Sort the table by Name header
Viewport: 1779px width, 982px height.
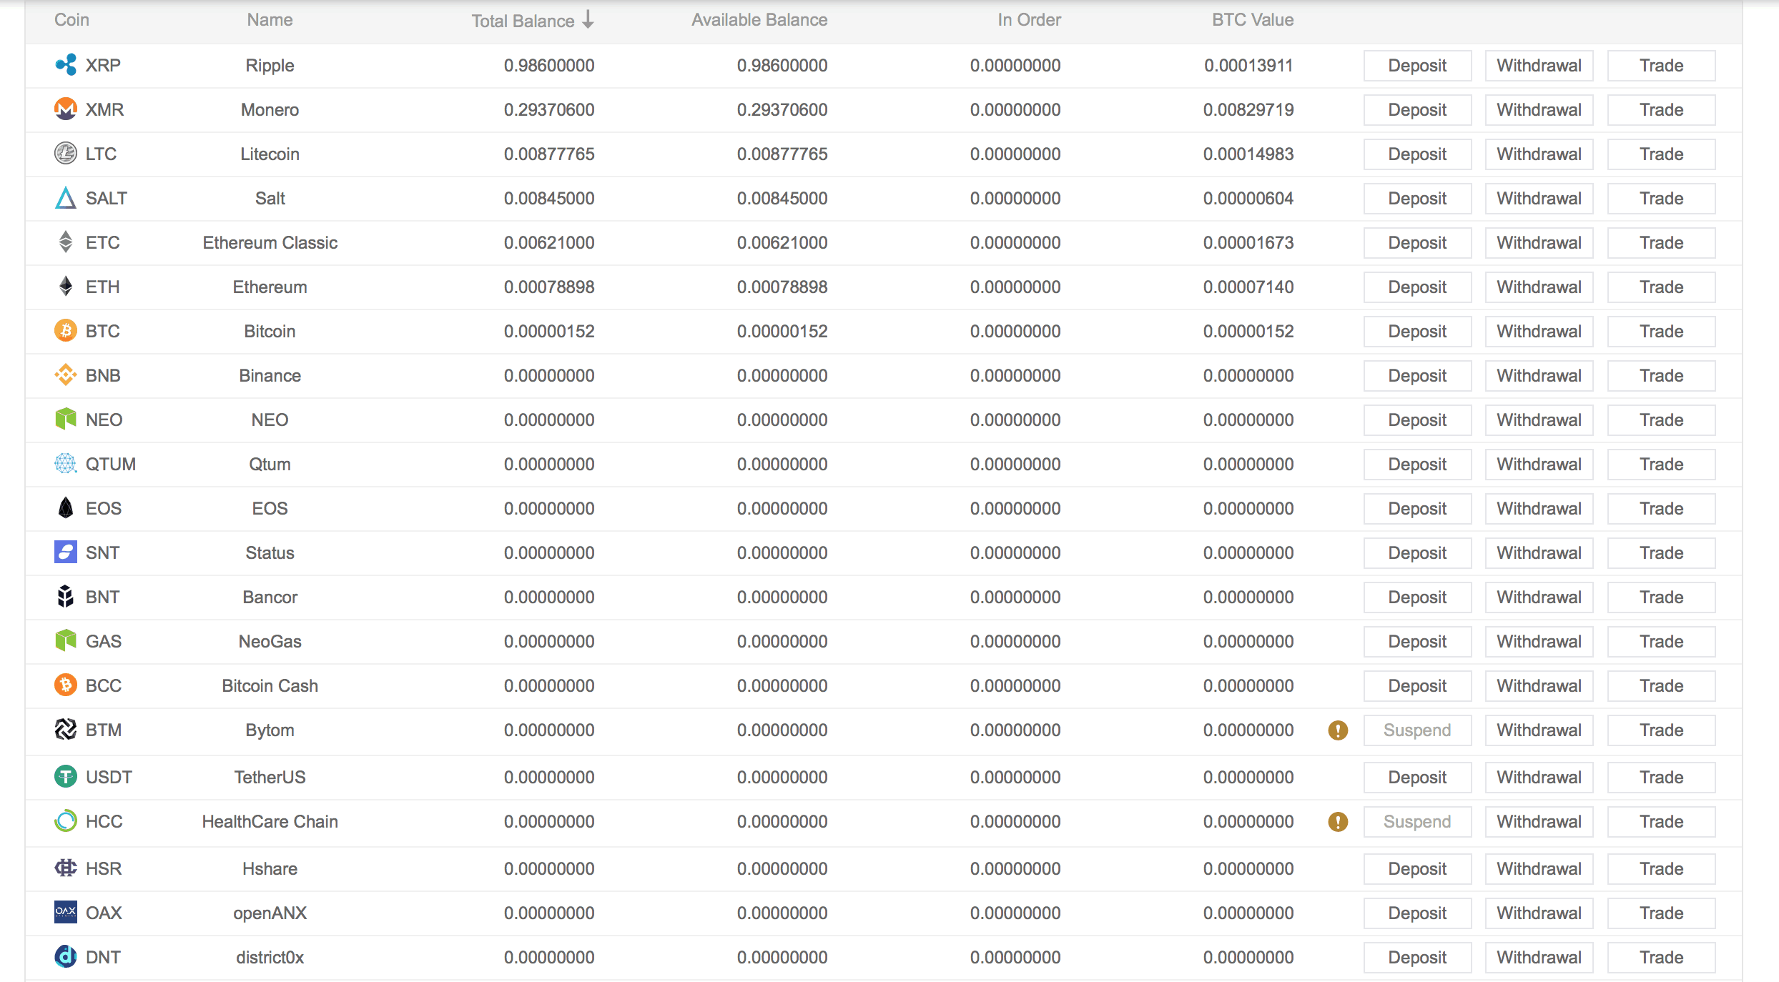270,20
